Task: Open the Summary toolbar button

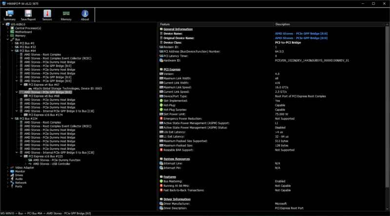Action: tap(9, 15)
